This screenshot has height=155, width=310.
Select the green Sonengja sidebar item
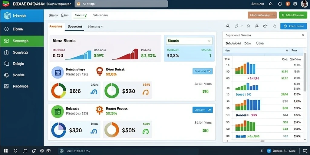pyautogui.click(x=22, y=41)
